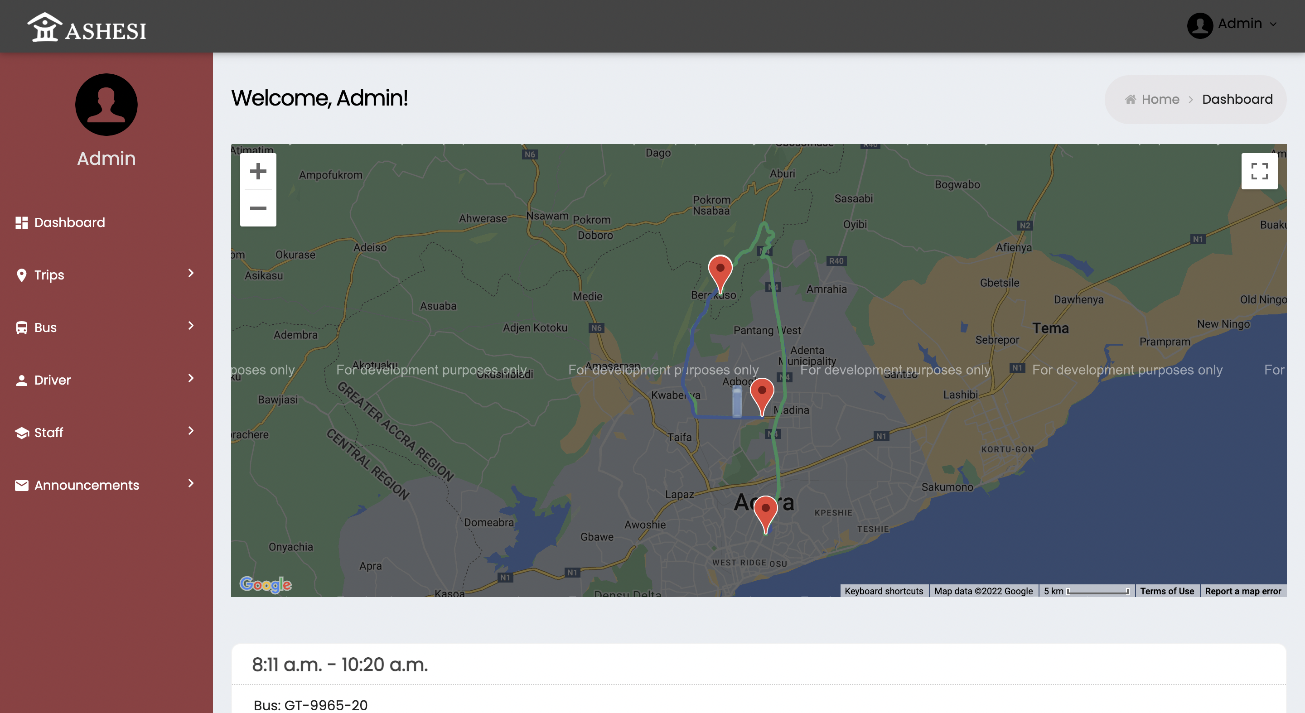Click the 5 km map scale control
Image resolution: width=1305 pixels, height=713 pixels.
pyautogui.click(x=1086, y=591)
